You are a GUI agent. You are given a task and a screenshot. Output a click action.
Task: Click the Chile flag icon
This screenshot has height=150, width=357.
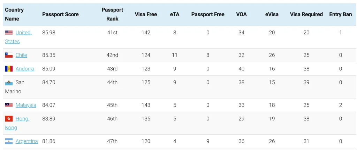click(x=9, y=55)
